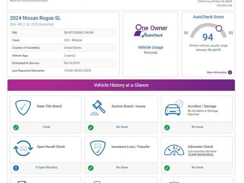Click the Accident / Damage car icon
This screenshot has width=244, height=183.
pos(174,108)
